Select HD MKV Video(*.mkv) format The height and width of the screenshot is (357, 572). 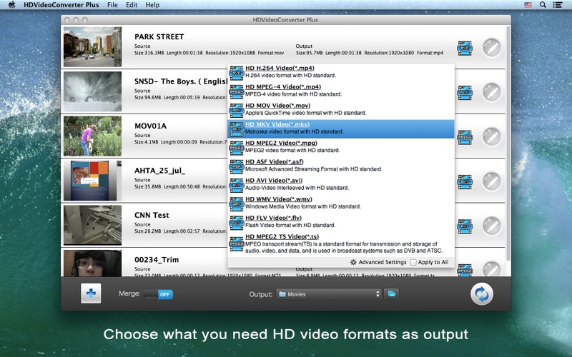[341, 129]
